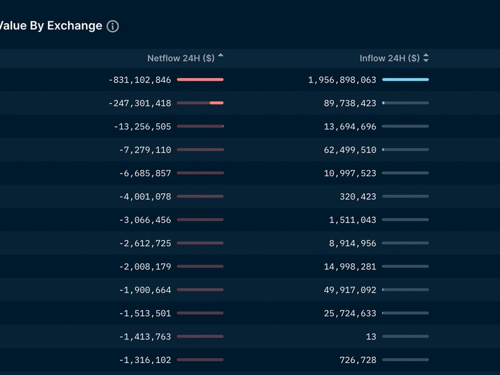This screenshot has height=375, width=500.
Task: Click the info icon beside Value By Exchange
Action: [112, 26]
